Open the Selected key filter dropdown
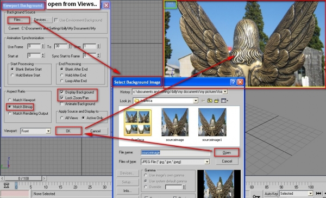Image resolution: width=326 pixels, height=198 pixels. (310, 194)
